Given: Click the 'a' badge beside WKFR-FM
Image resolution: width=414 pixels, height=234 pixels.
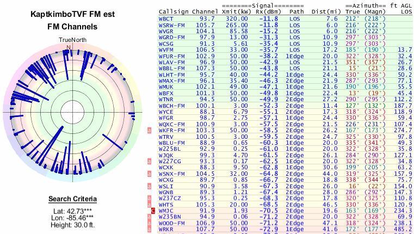Looking at the screenshot, I should coord(149,131).
